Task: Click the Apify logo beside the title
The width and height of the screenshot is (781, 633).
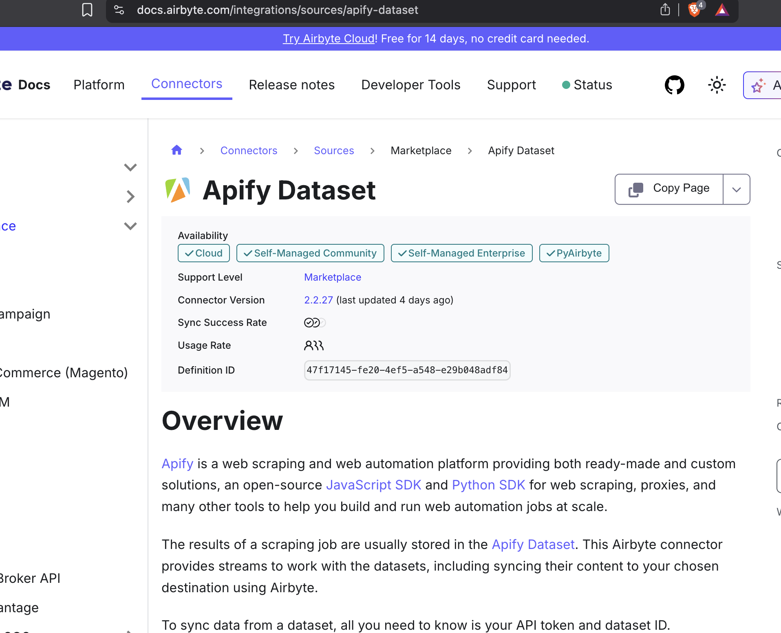Action: [178, 190]
